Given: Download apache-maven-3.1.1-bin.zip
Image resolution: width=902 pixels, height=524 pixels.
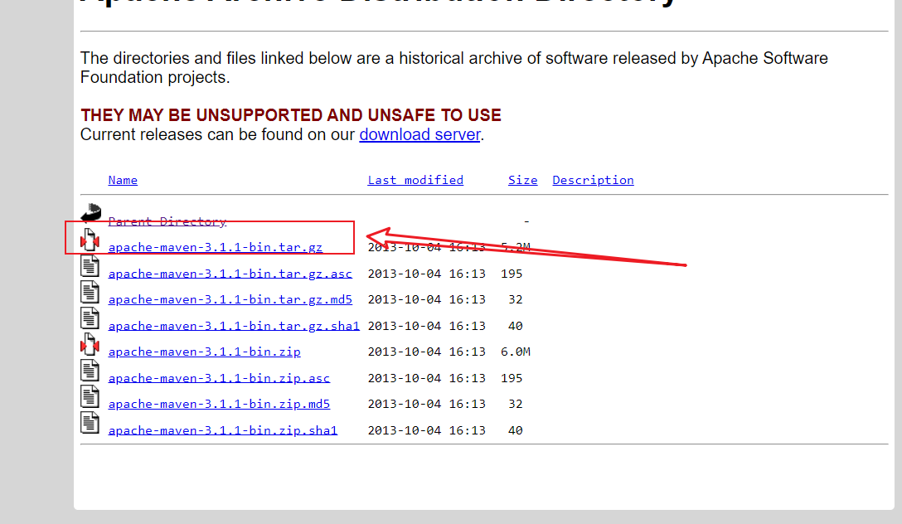Looking at the screenshot, I should [204, 352].
